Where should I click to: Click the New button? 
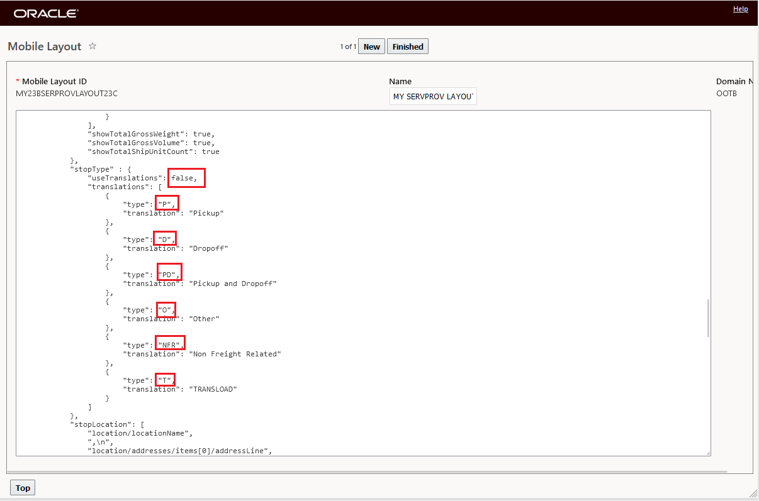click(x=372, y=47)
